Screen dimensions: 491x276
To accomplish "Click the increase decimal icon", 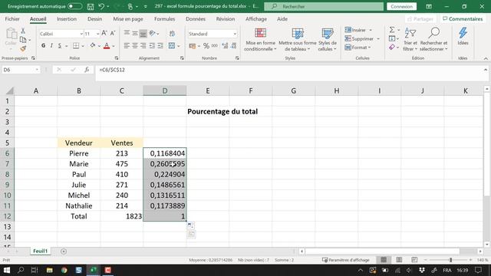I will click(x=225, y=46).
